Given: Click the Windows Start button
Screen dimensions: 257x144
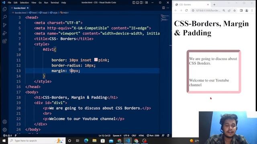Looking at the screenshot, I should point(4,140).
